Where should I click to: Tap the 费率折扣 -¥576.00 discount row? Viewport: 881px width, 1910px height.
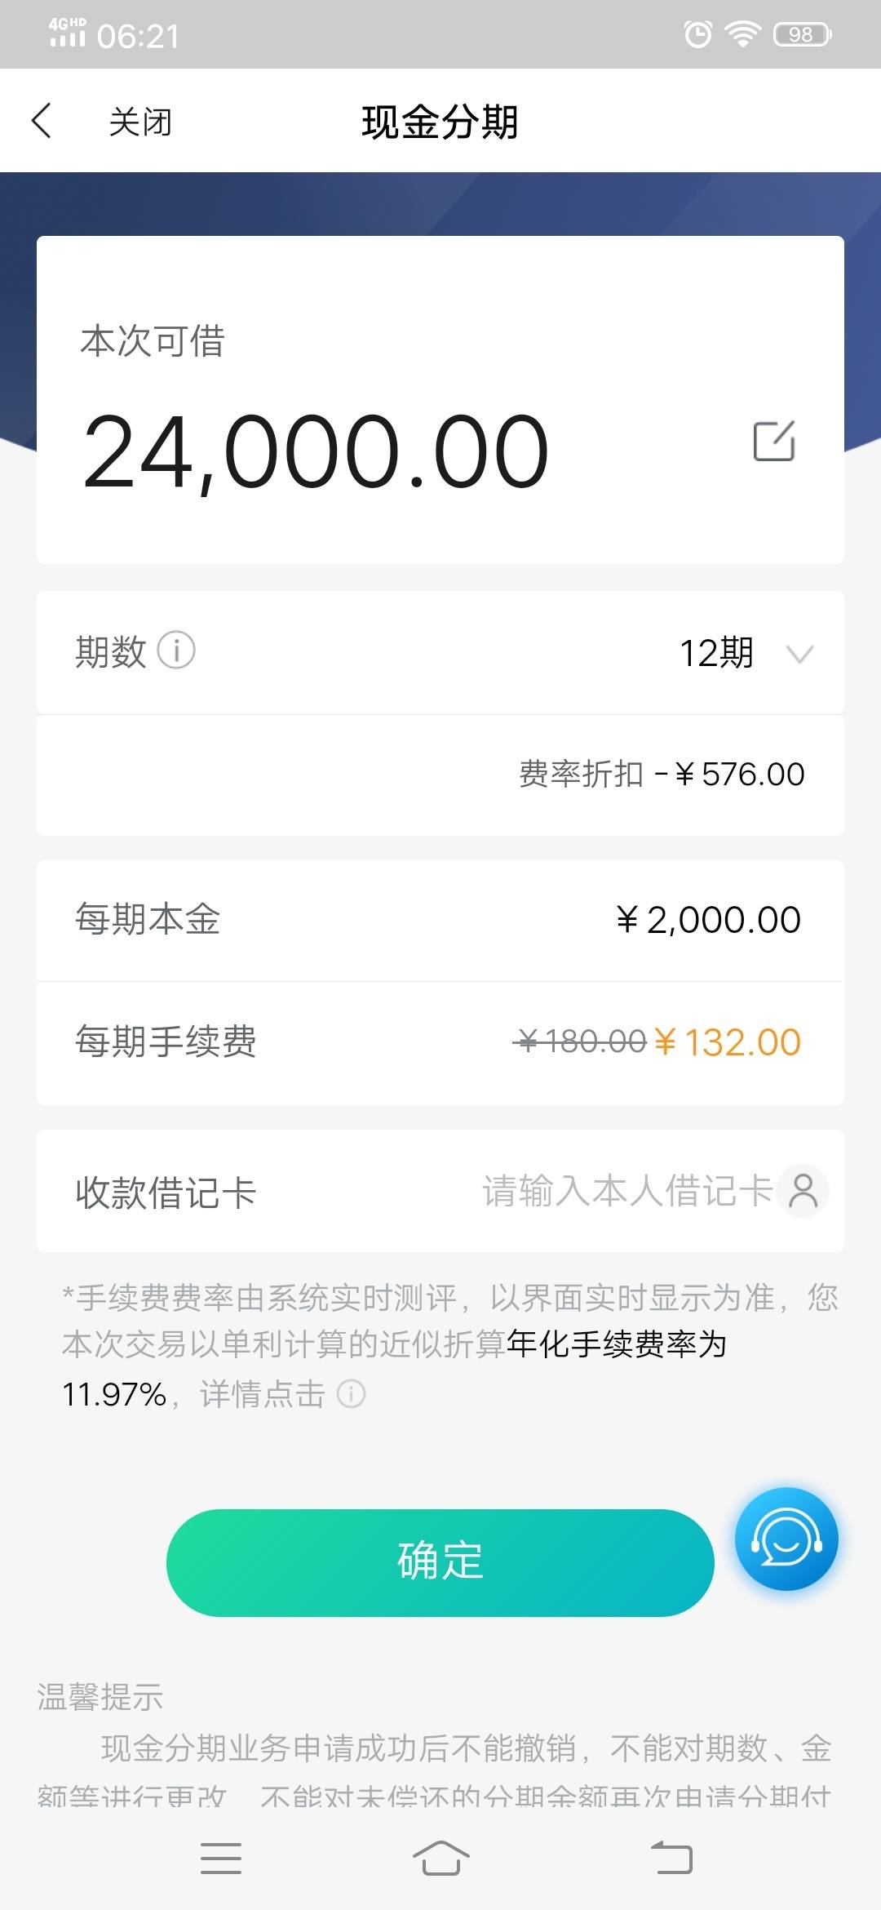point(440,775)
